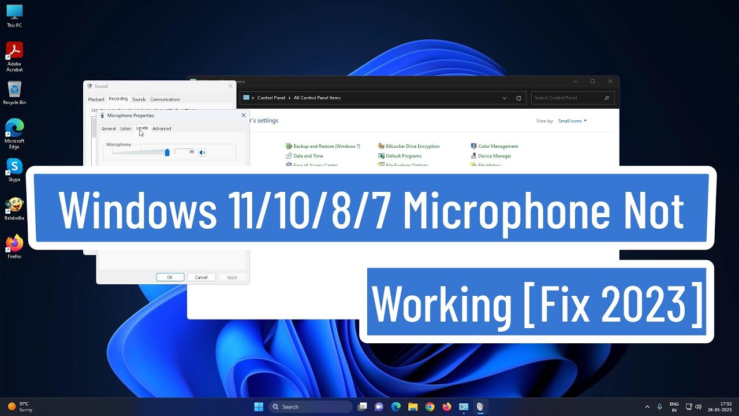Mute the microphone with the speaker button
739x416 pixels.
coord(202,152)
